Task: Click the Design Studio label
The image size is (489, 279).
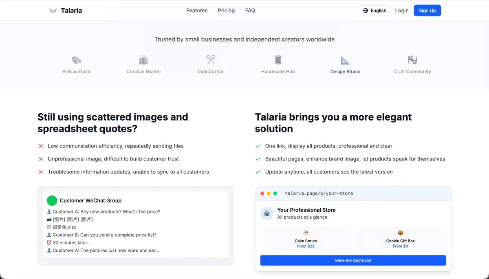Action: click(345, 72)
